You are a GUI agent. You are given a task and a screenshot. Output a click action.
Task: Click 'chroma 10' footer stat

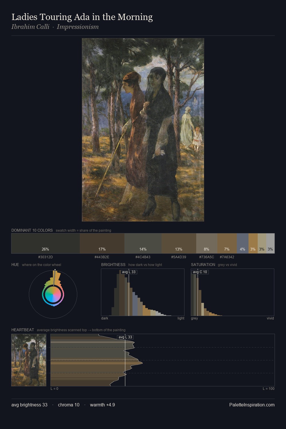pyautogui.click(x=69, y=405)
